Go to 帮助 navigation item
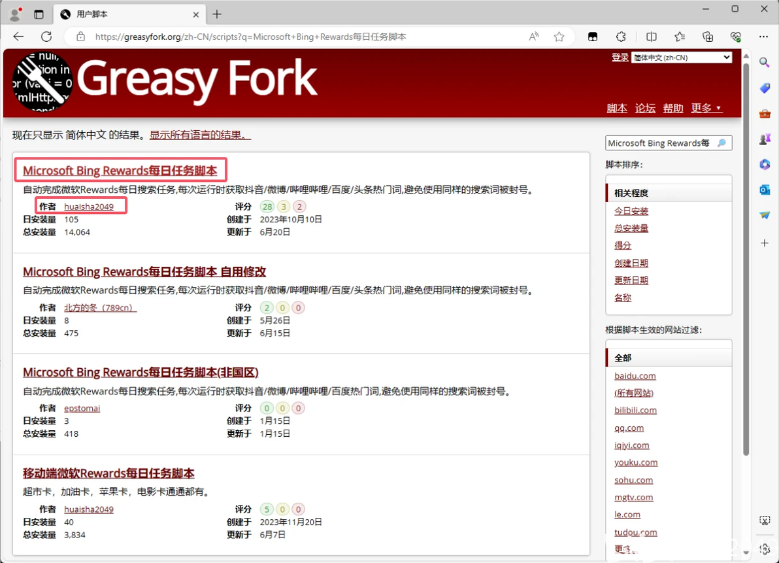This screenshot has height=563, width=779. [x=673, y=108]
